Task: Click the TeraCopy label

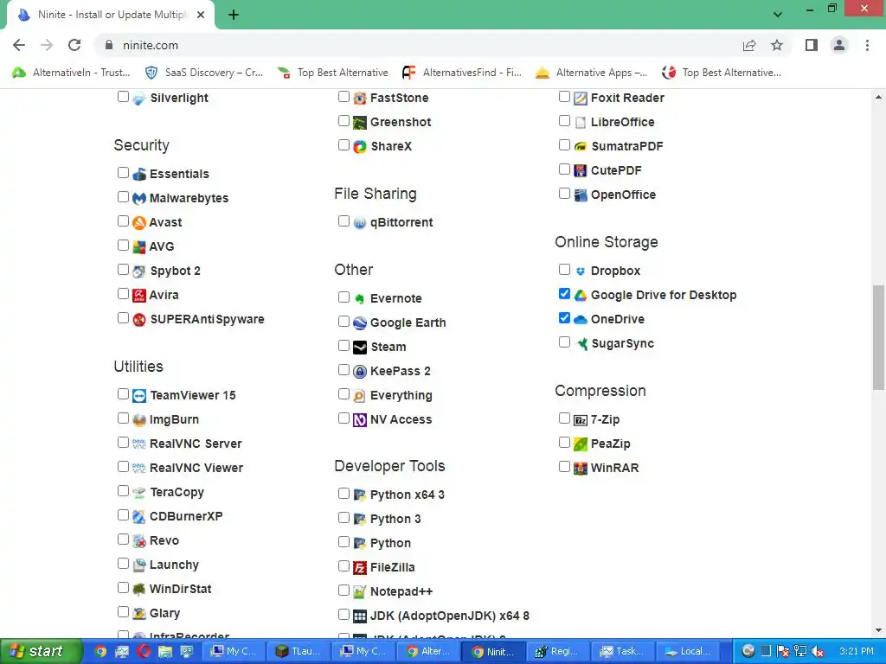Action: 177,492
